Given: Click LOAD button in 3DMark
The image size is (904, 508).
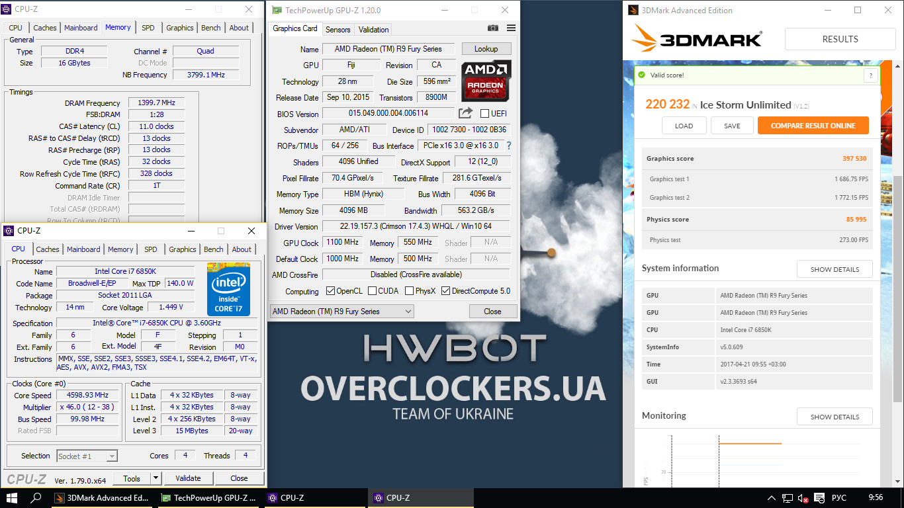Looking at the screenshot, I should [x=684, y=126].
